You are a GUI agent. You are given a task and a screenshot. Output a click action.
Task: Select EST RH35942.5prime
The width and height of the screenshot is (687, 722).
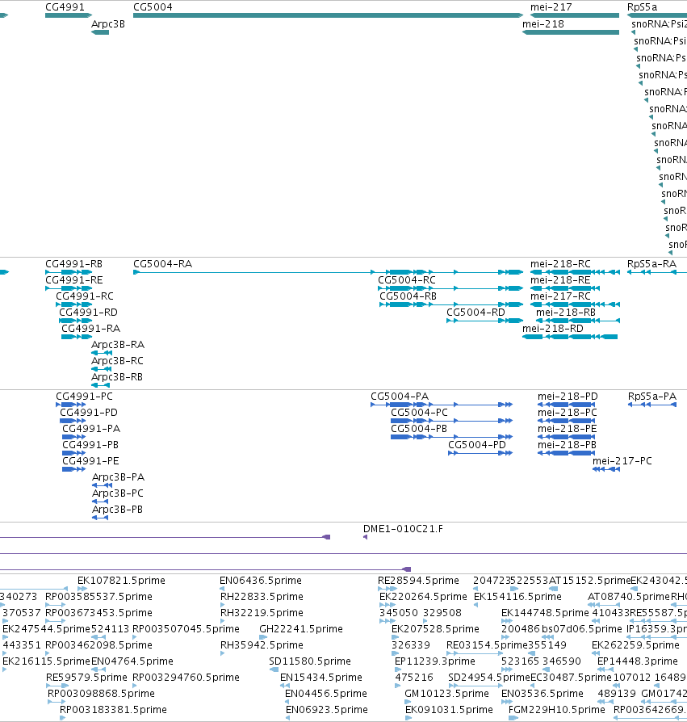coord(262,645)
